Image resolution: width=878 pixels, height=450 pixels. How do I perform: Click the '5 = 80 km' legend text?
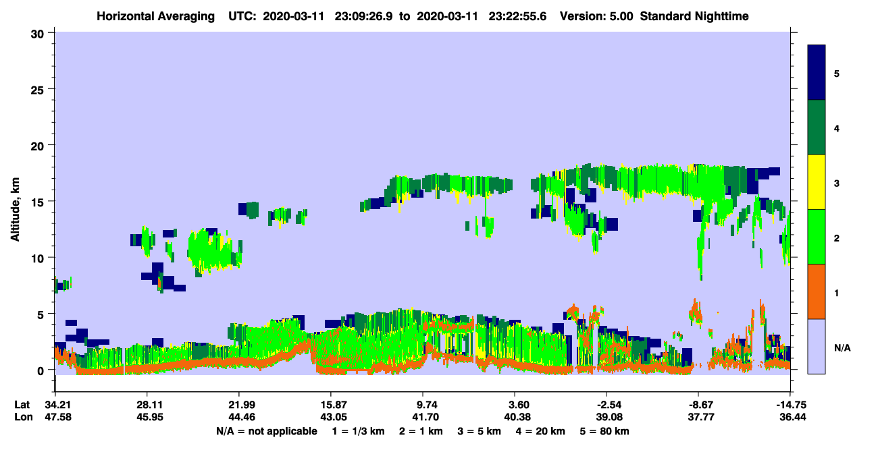pyautogui.click(x=604, y=431)
